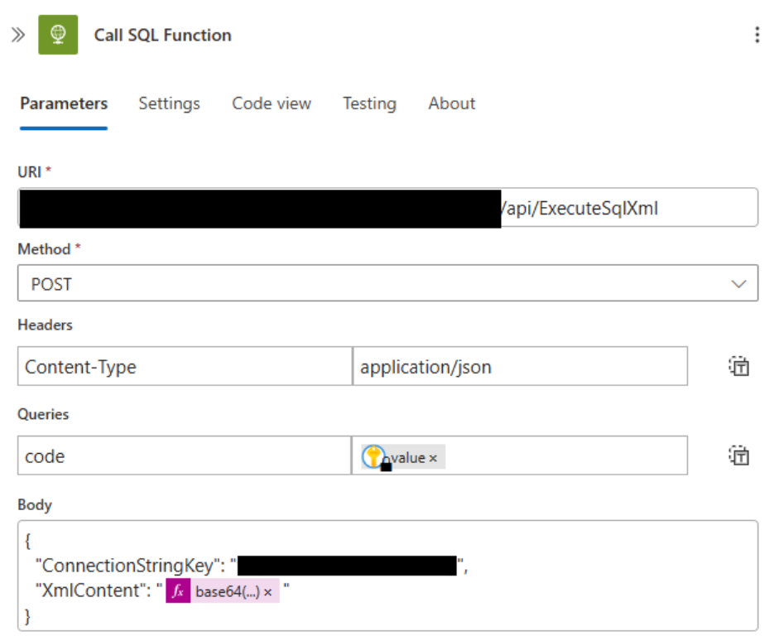Click the fx icon on base64 token
The width and height of the screenshot is (765, 641).
178,590
